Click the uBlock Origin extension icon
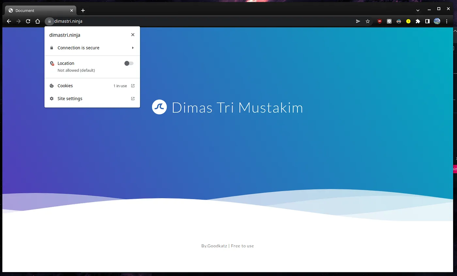The width and height of the screenshot is (457, 276). [380, 21]
